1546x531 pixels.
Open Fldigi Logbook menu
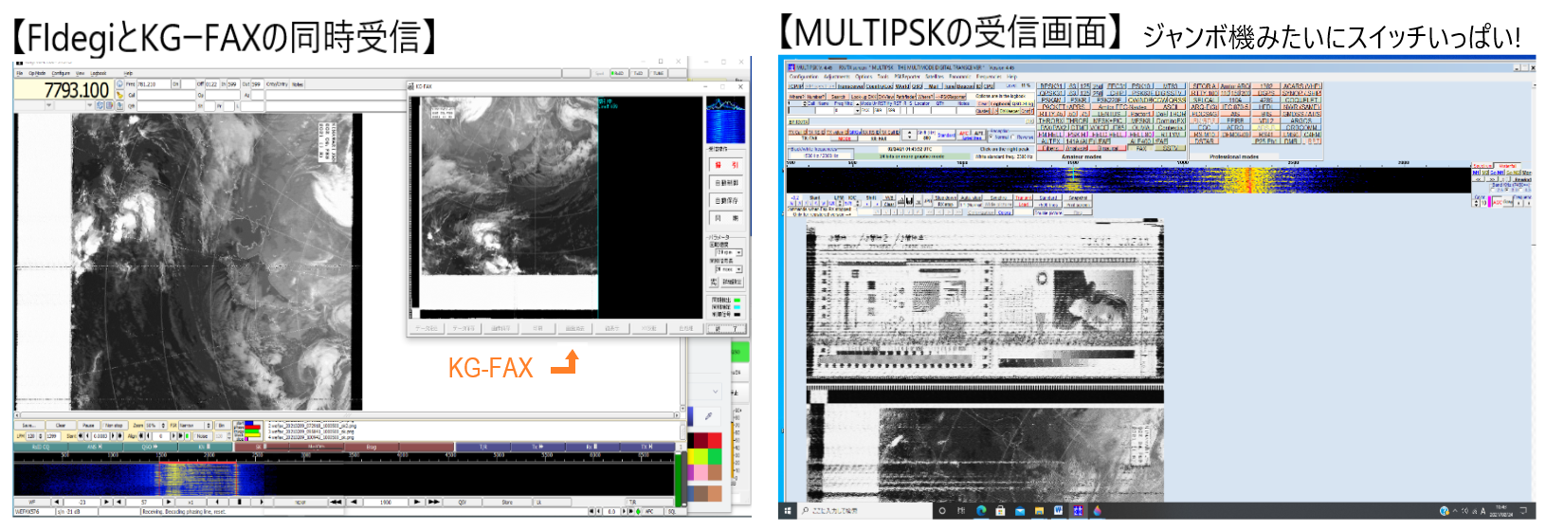[x=98, y=73]
